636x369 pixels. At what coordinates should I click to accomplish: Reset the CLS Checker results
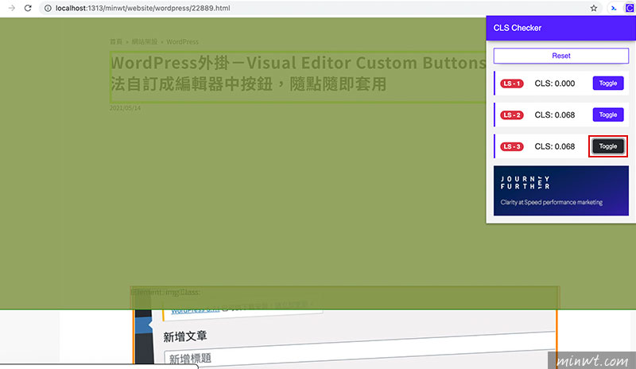point(561,56)
